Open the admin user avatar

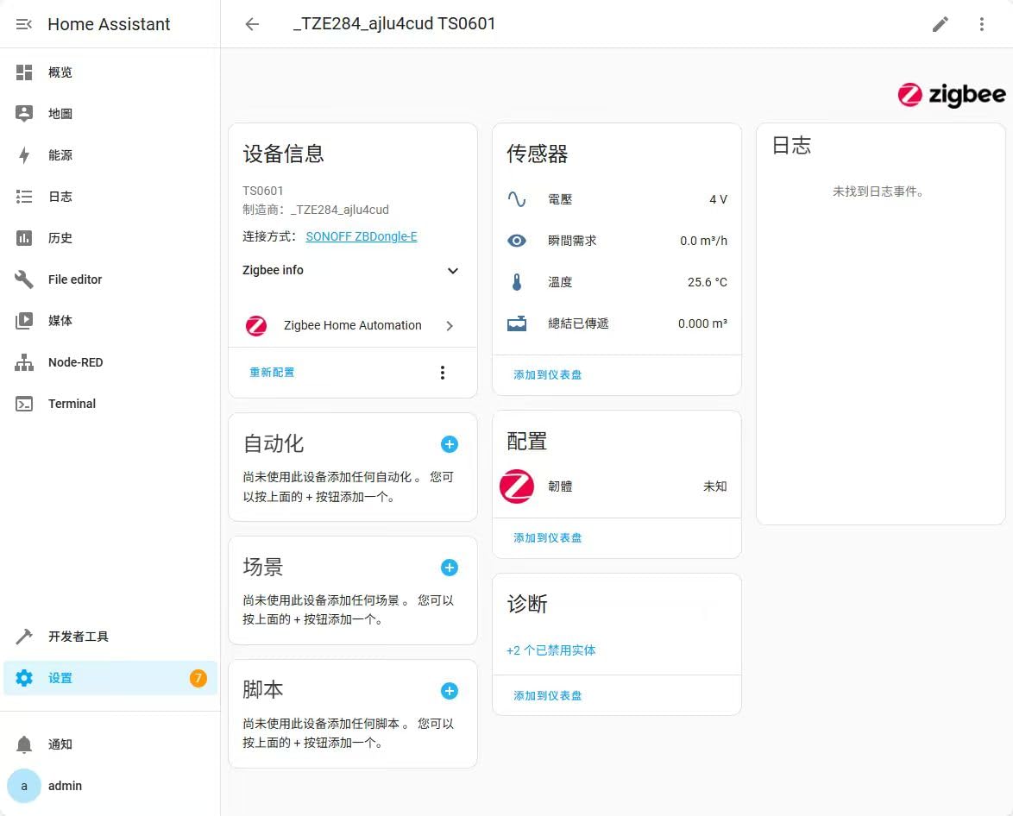24,786
